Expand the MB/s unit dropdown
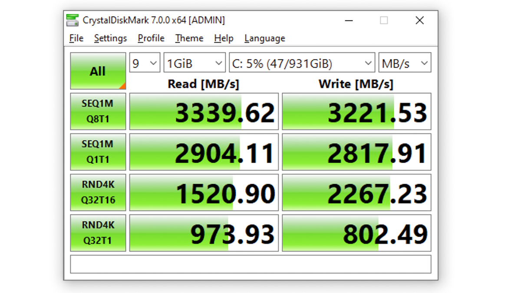This screenshot has width=521, height=293. click(405, 63)
